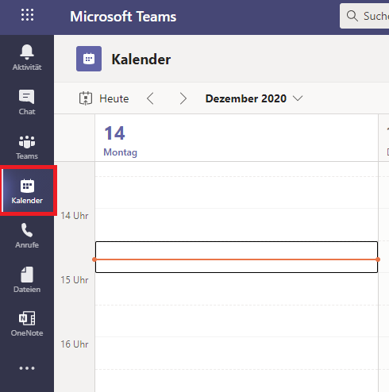The height and width of the screenshot is (392, 389).
Task: Click the purple Kalender header icon
Action: [89, 59]
